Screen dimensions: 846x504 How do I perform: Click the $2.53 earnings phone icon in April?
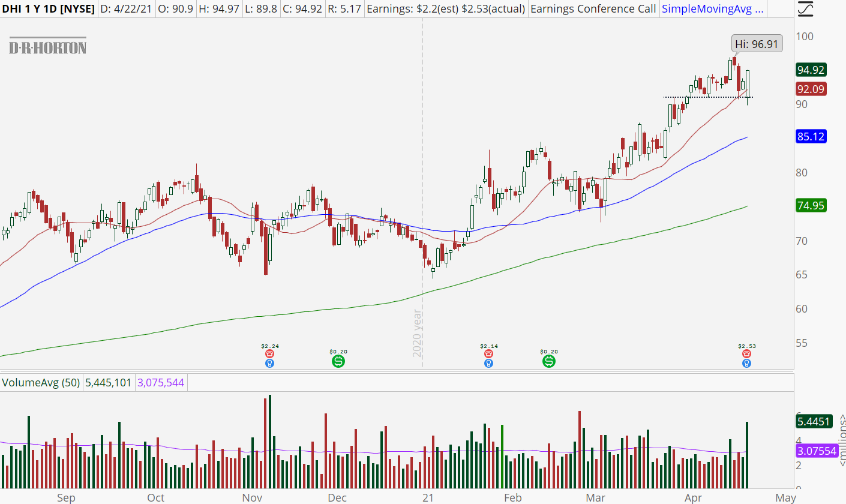[x=746, y=355]
